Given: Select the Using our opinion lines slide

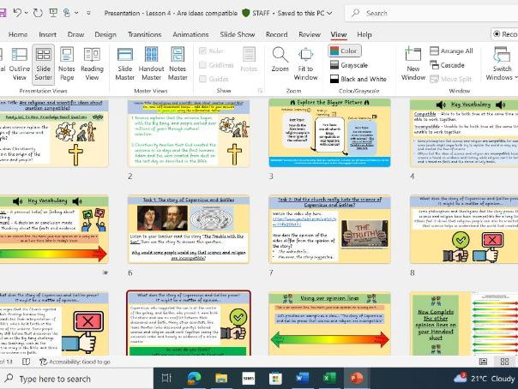Looking at the screenshot, I should tap(329, 324).
